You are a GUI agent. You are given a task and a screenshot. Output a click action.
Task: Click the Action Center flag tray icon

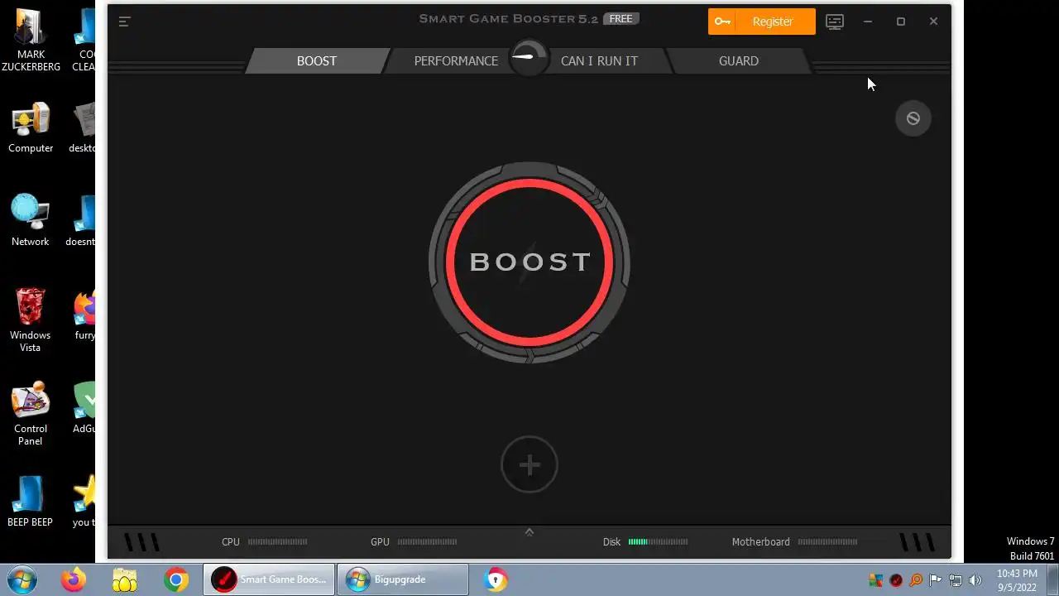pos(936,580)
